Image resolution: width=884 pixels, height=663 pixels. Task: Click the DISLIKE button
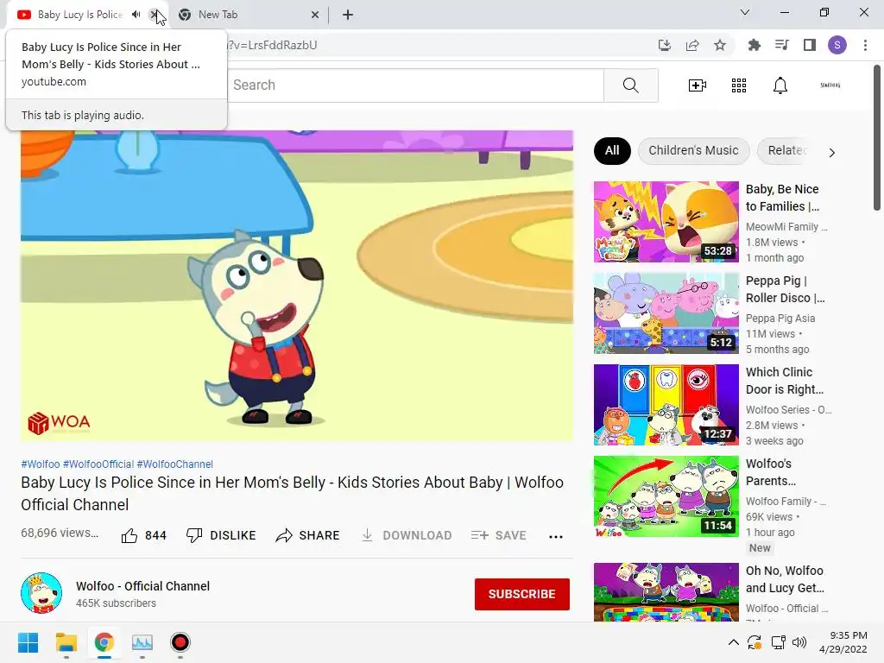point(221,535)
